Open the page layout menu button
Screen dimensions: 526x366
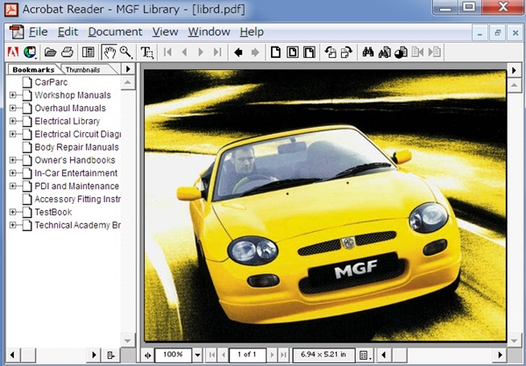coord(365,355)
